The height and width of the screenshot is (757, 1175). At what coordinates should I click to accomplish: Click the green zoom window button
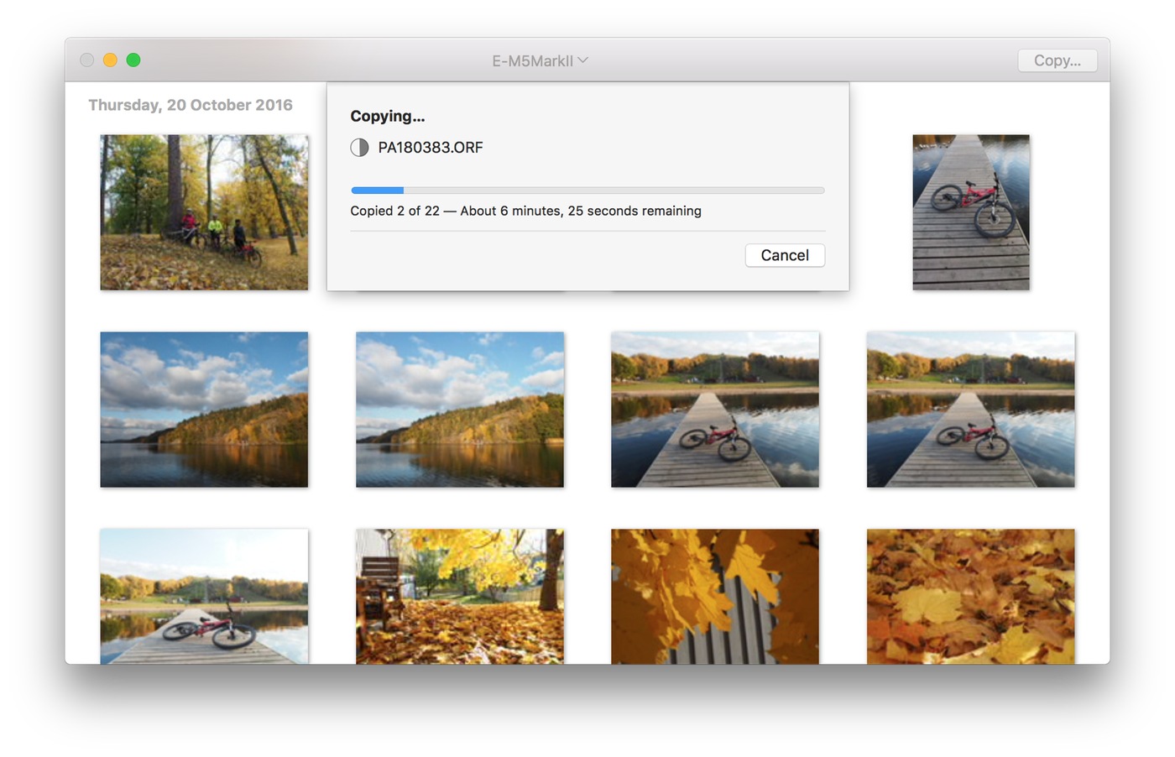pos(133,60)
